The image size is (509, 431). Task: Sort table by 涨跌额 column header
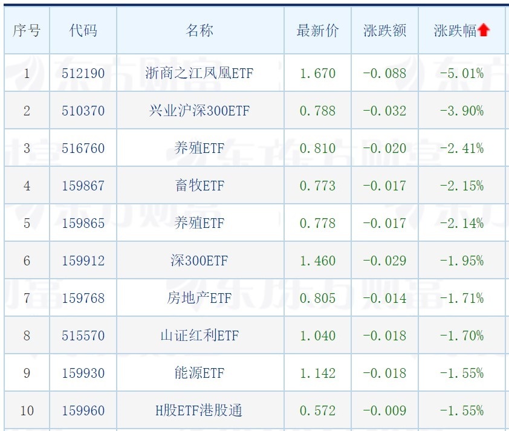(384, 30)
